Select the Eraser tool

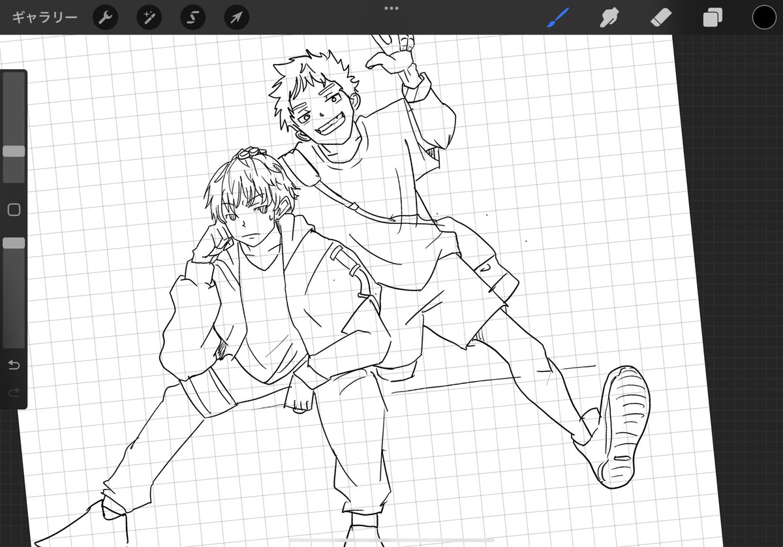click(x=660, y=18)
